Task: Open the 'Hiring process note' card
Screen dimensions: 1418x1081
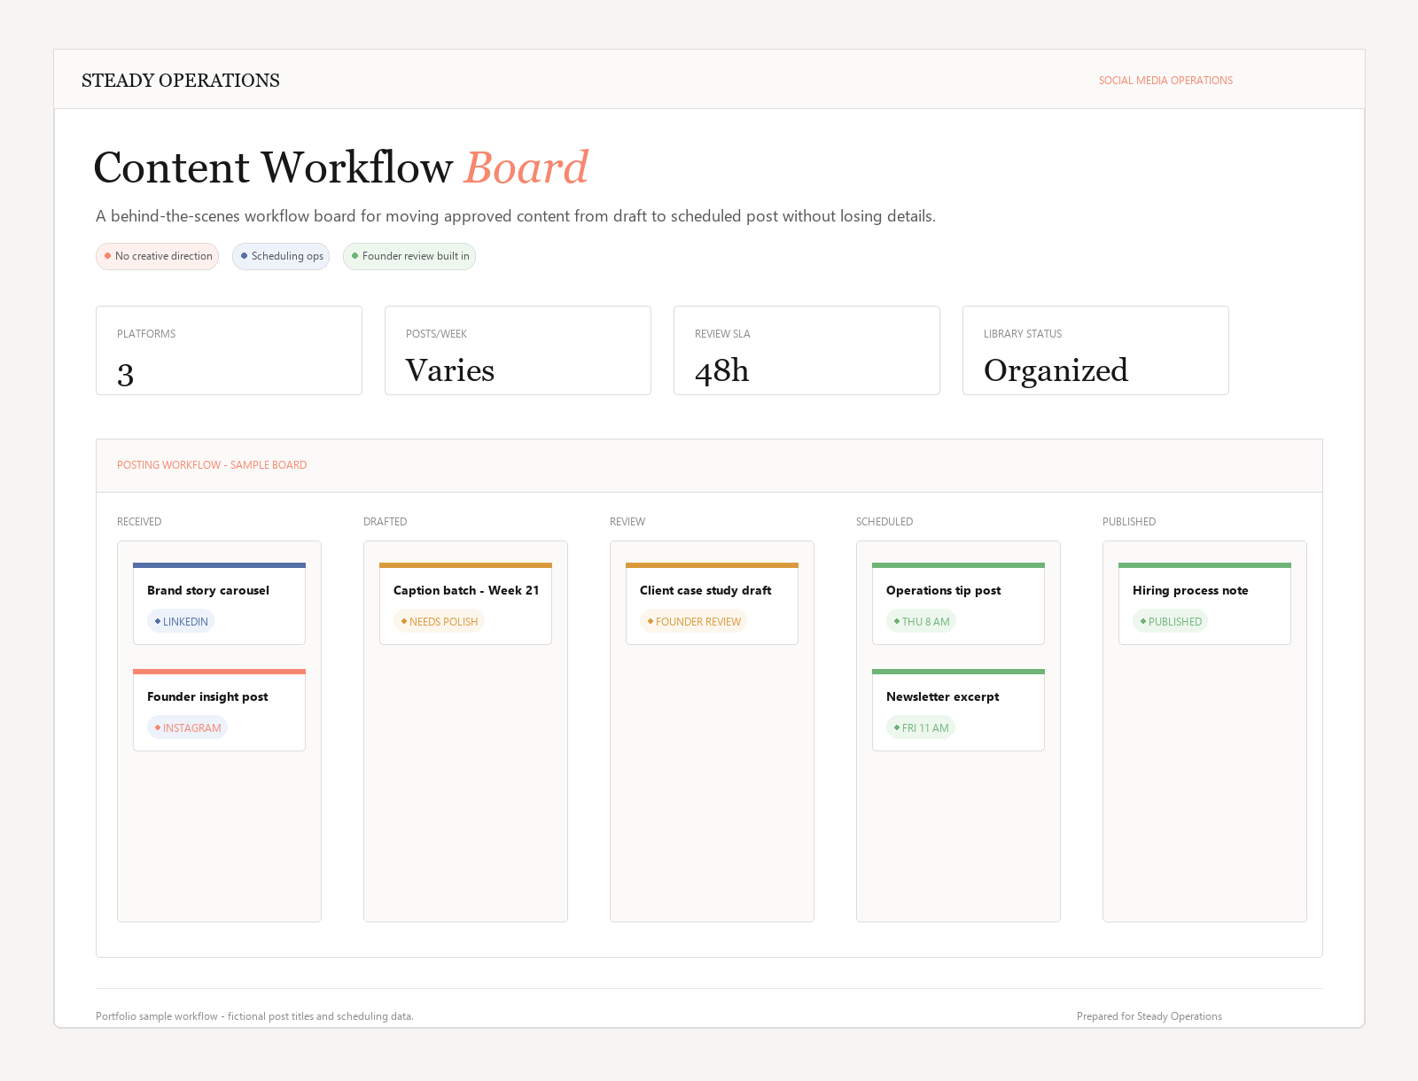Action: (1204, 603)
